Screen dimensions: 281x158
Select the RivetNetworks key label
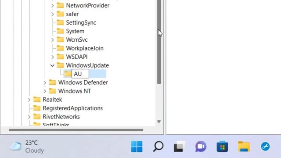tap(61, 117)
